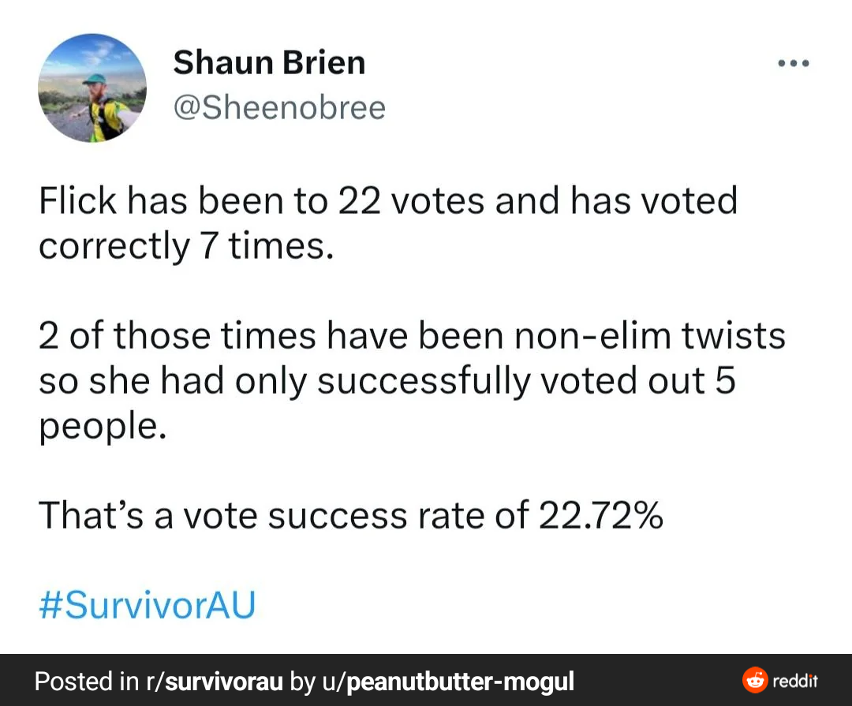The height and width of the screenshot is (706, 852).
Task: Click the 'vote success rate' sentence
Action: [x=351, y=514]
